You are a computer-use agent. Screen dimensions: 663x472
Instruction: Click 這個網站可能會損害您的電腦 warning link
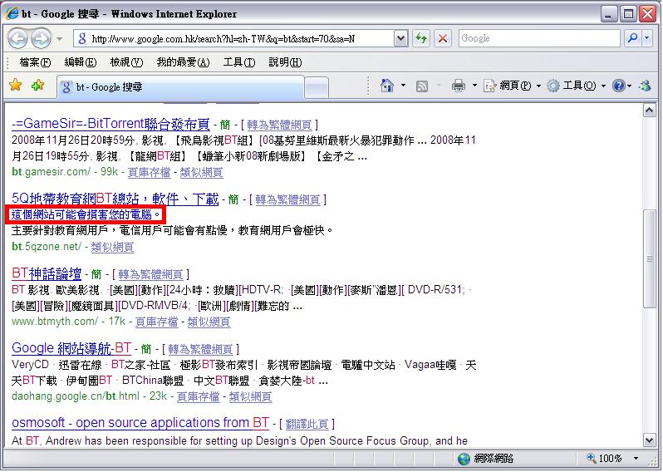tap(86, 215)
